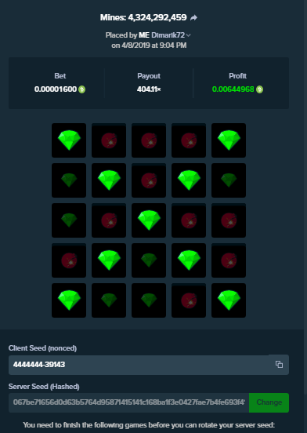Copy the client seed with the copy icon
The width and height of the screenshot is (307, 433).
click(x=279, y=364)
